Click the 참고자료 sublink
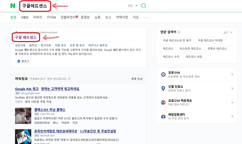 tap(46, 45)
